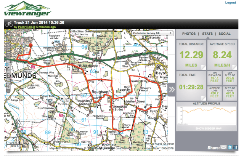The image size is (244, 157).
Task: Share the track on Twitter
Action: [230, 147]
